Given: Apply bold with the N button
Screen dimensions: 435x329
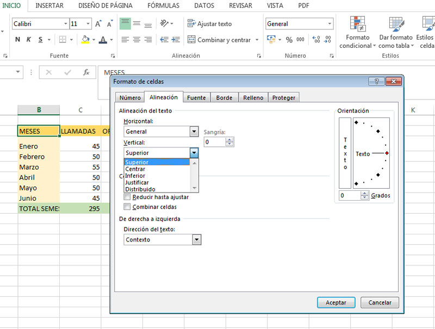Looking at the screenshot, I should pos(17,40).
